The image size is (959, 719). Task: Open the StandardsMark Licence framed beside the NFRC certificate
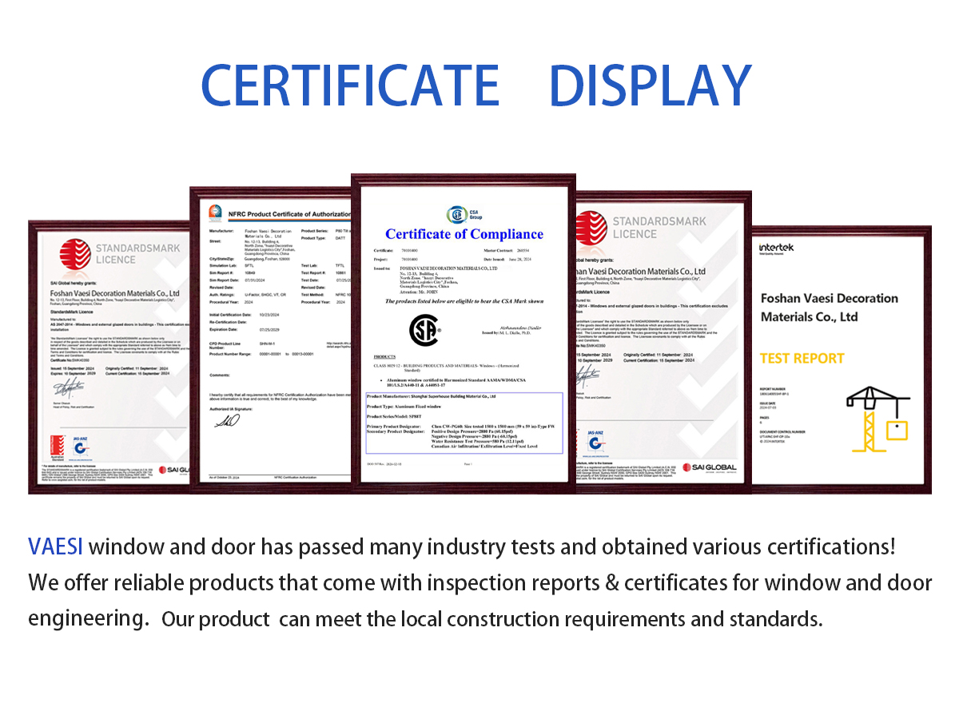(109, 356)
